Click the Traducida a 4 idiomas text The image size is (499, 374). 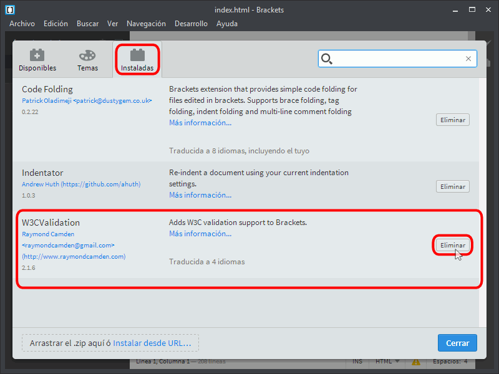pos(207,262)
